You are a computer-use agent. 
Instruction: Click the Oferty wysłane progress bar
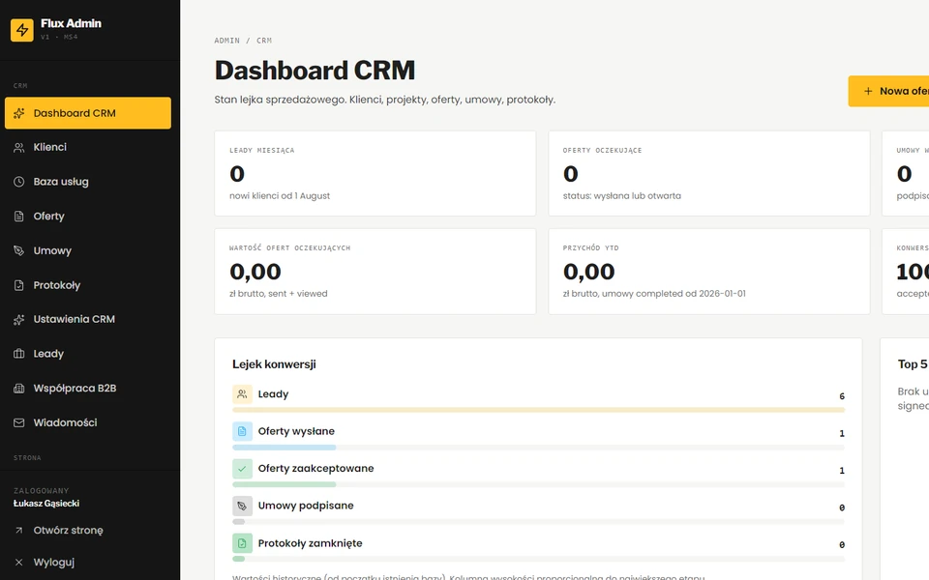[x=539, y=448]
